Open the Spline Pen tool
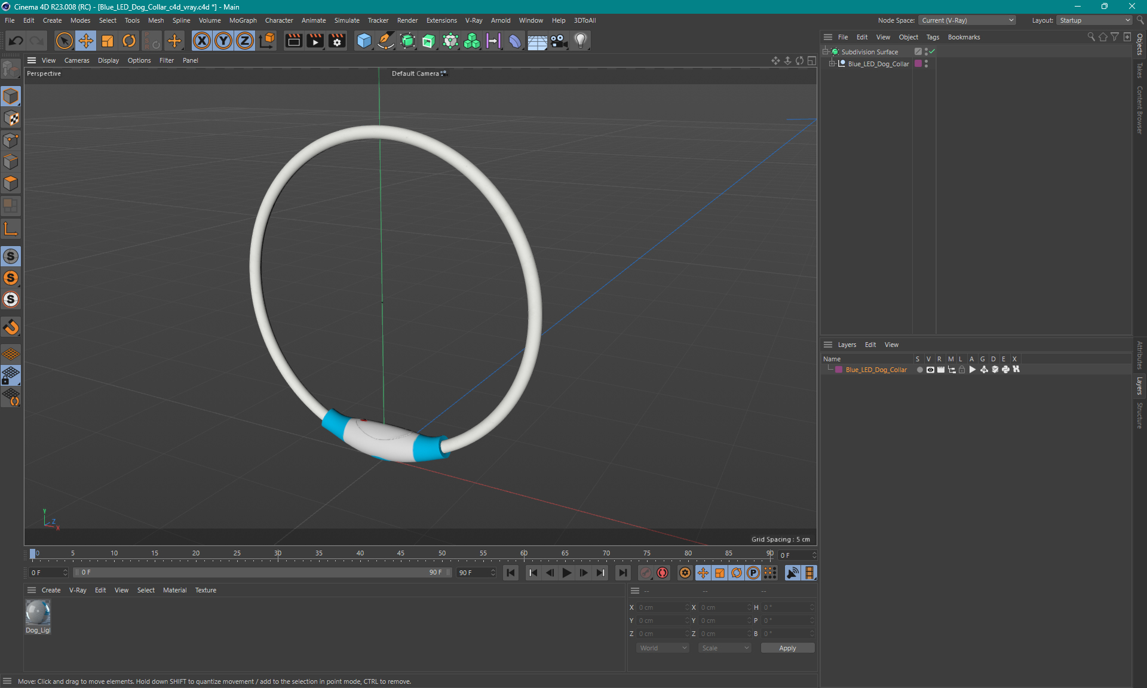The image size is (1147, 688). pyautogui.click(x=386, y=41)
